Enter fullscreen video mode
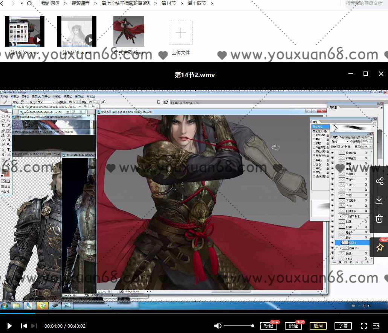 tap(364, 326)
